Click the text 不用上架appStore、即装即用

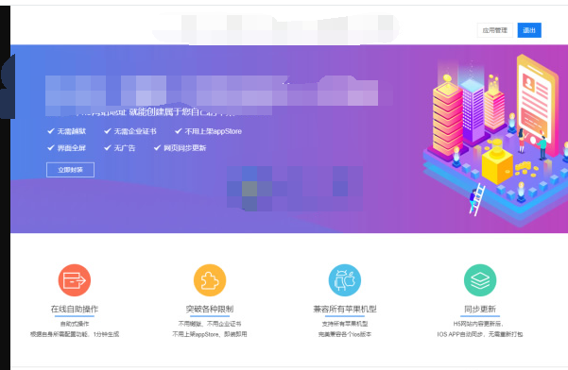pos(210,334)
